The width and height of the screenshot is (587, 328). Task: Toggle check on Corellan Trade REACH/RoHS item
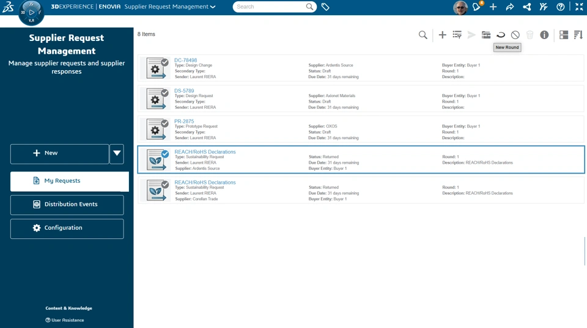coord(164,184)
